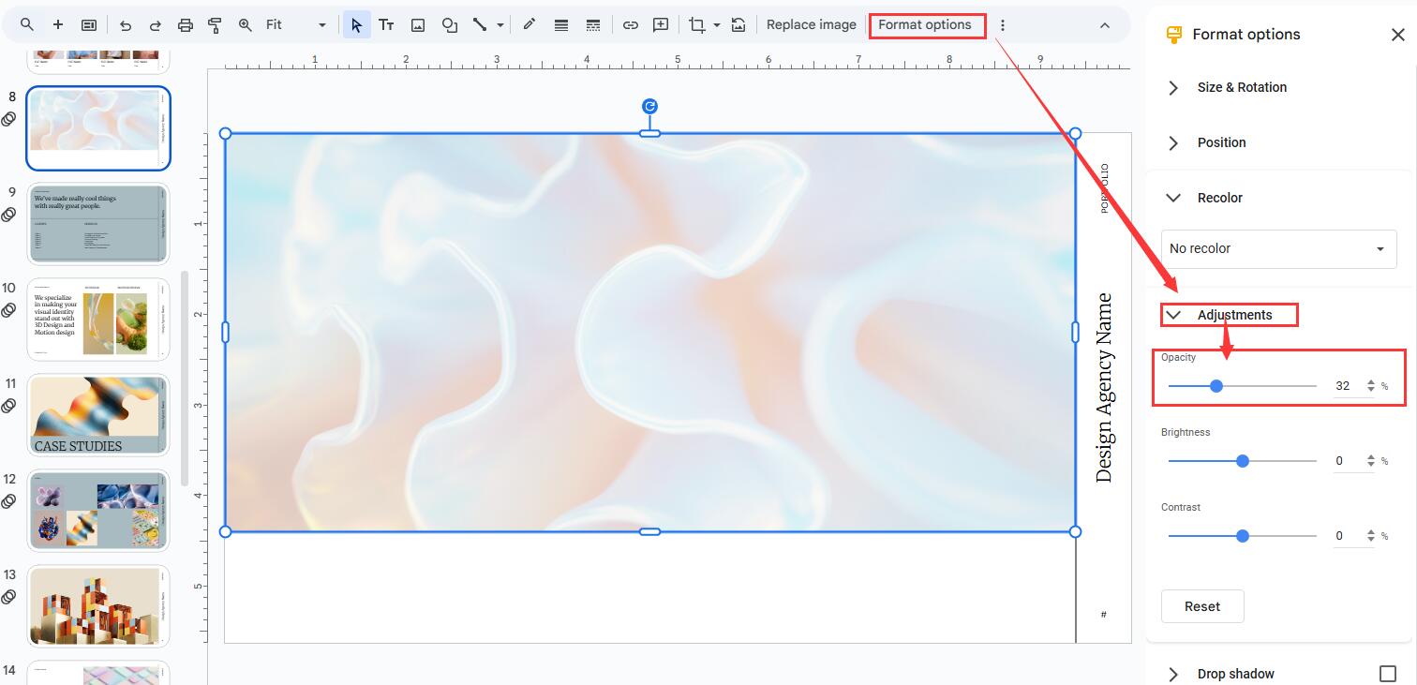Open the shape insertion tool

pyautogui.click(x=450, y=25)
